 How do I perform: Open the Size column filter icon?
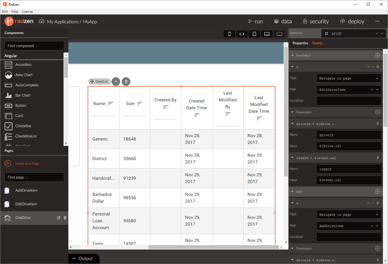[x=140, y=104]
